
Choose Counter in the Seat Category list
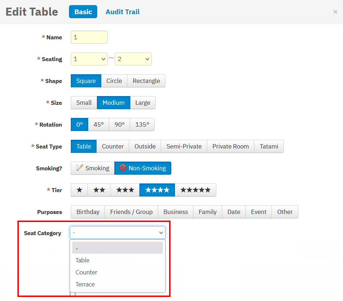pyautogui.click(x=86, y=272)
